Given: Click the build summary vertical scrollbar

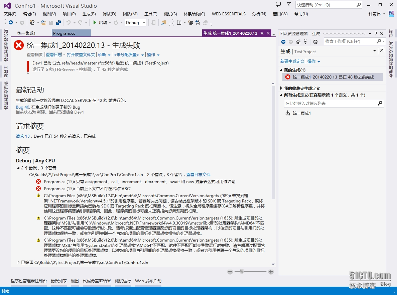Looking at the screenshot, I should pyautogui.click(x=273, y=142).
